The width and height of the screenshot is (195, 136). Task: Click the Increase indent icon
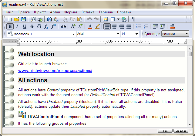[163, 26]
